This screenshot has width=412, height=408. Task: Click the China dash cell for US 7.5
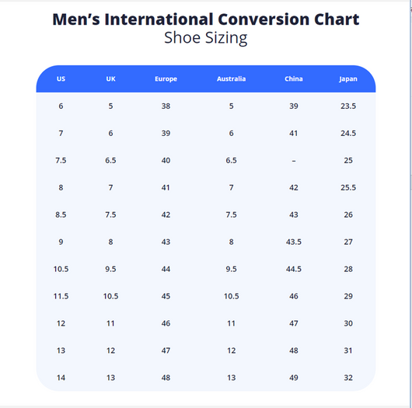point(294,161)
